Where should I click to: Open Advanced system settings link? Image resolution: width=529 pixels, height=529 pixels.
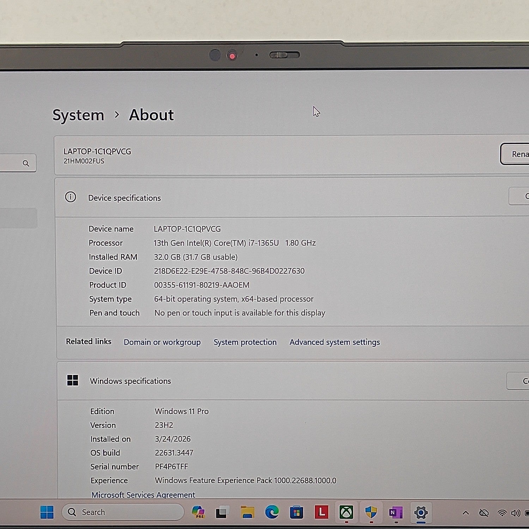pos(335,342)
